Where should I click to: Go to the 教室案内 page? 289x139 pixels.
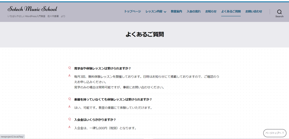(x=176, y=12)
